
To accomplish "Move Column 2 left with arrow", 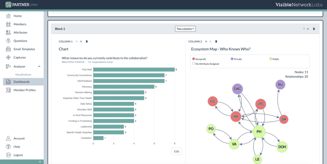I will (206, 41).
